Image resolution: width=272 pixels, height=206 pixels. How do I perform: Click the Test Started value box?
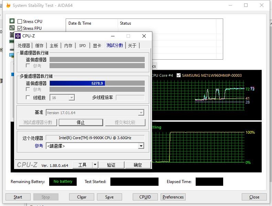pyautogui.click(x=134, y=182)
